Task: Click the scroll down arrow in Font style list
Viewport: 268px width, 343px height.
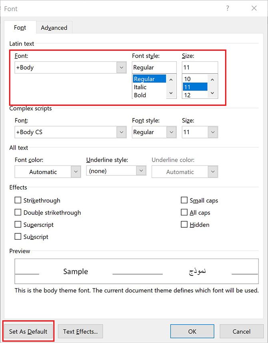Action: pos(171,93)
